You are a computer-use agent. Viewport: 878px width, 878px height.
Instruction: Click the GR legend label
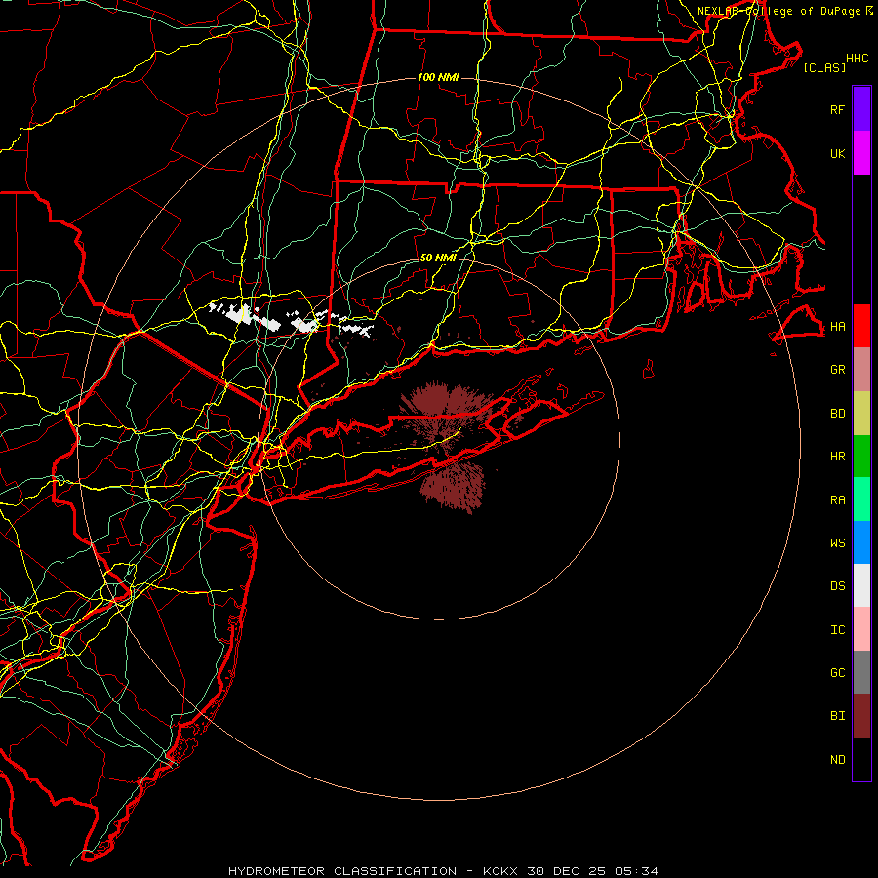(x=837, y=370)
